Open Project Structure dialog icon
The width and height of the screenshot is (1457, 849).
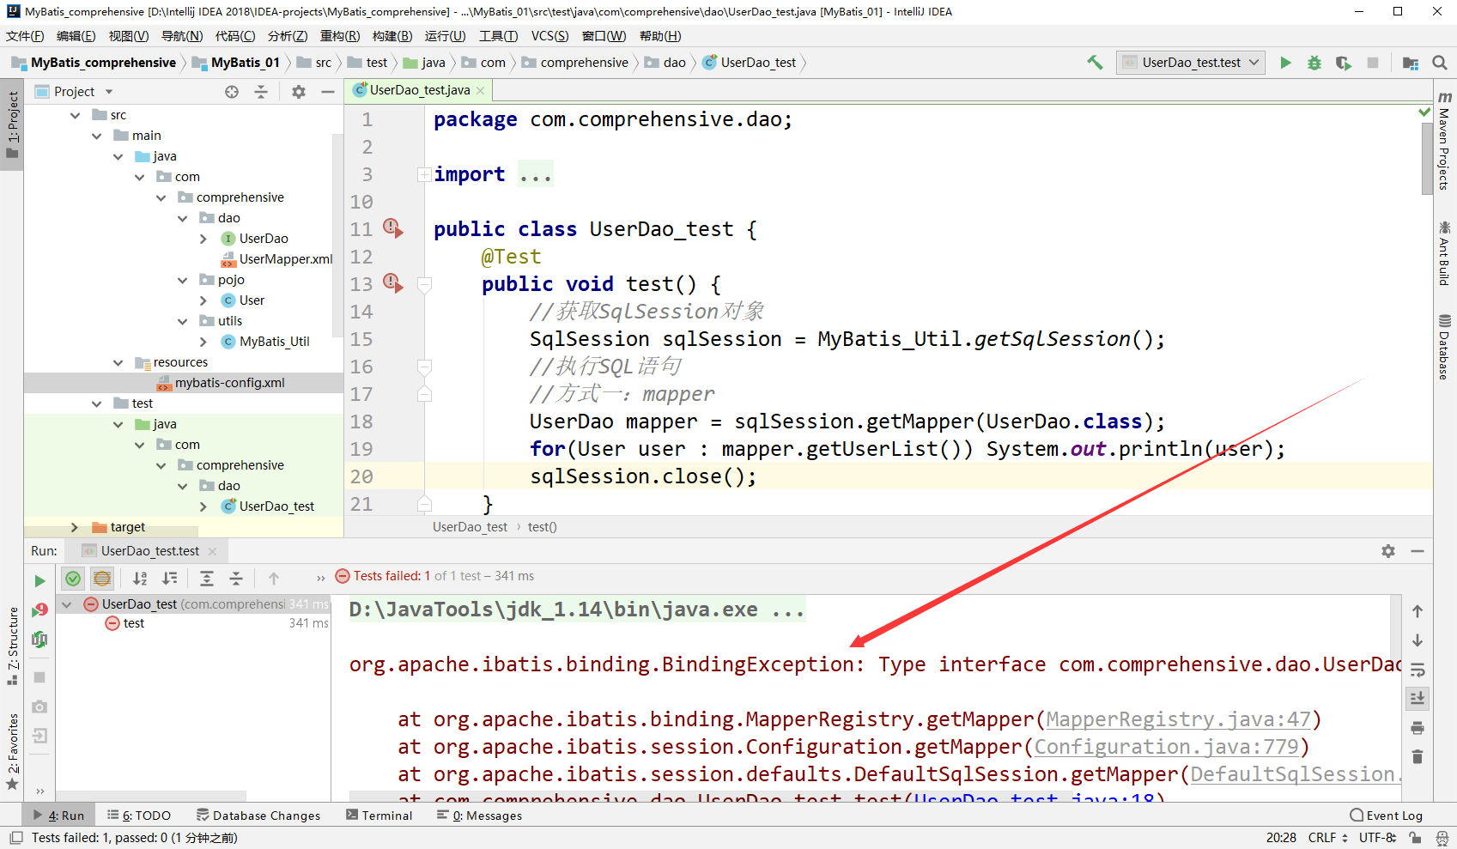click(x=1411, y=63)
